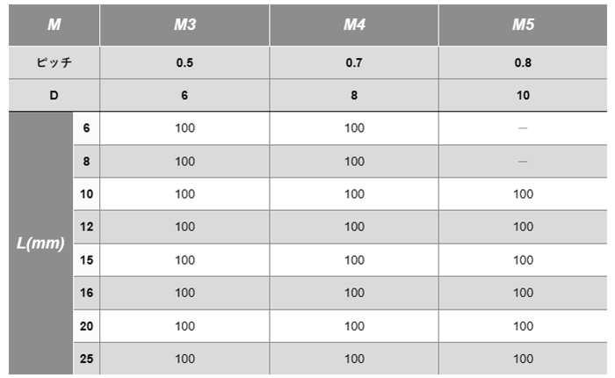615x378 pixels.
Task: Click the L(mm) side header
Action: [x=40, y=243]
